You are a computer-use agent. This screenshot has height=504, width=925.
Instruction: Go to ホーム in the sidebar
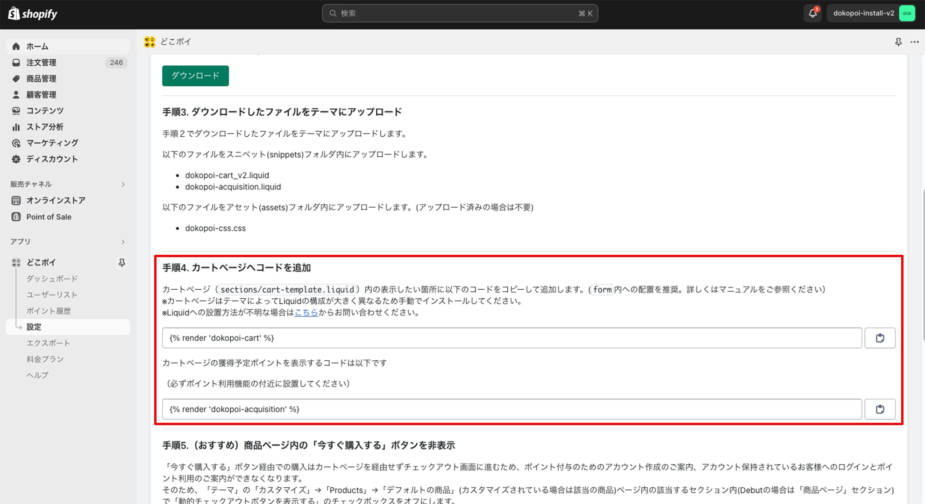click(x=68, y=46)
